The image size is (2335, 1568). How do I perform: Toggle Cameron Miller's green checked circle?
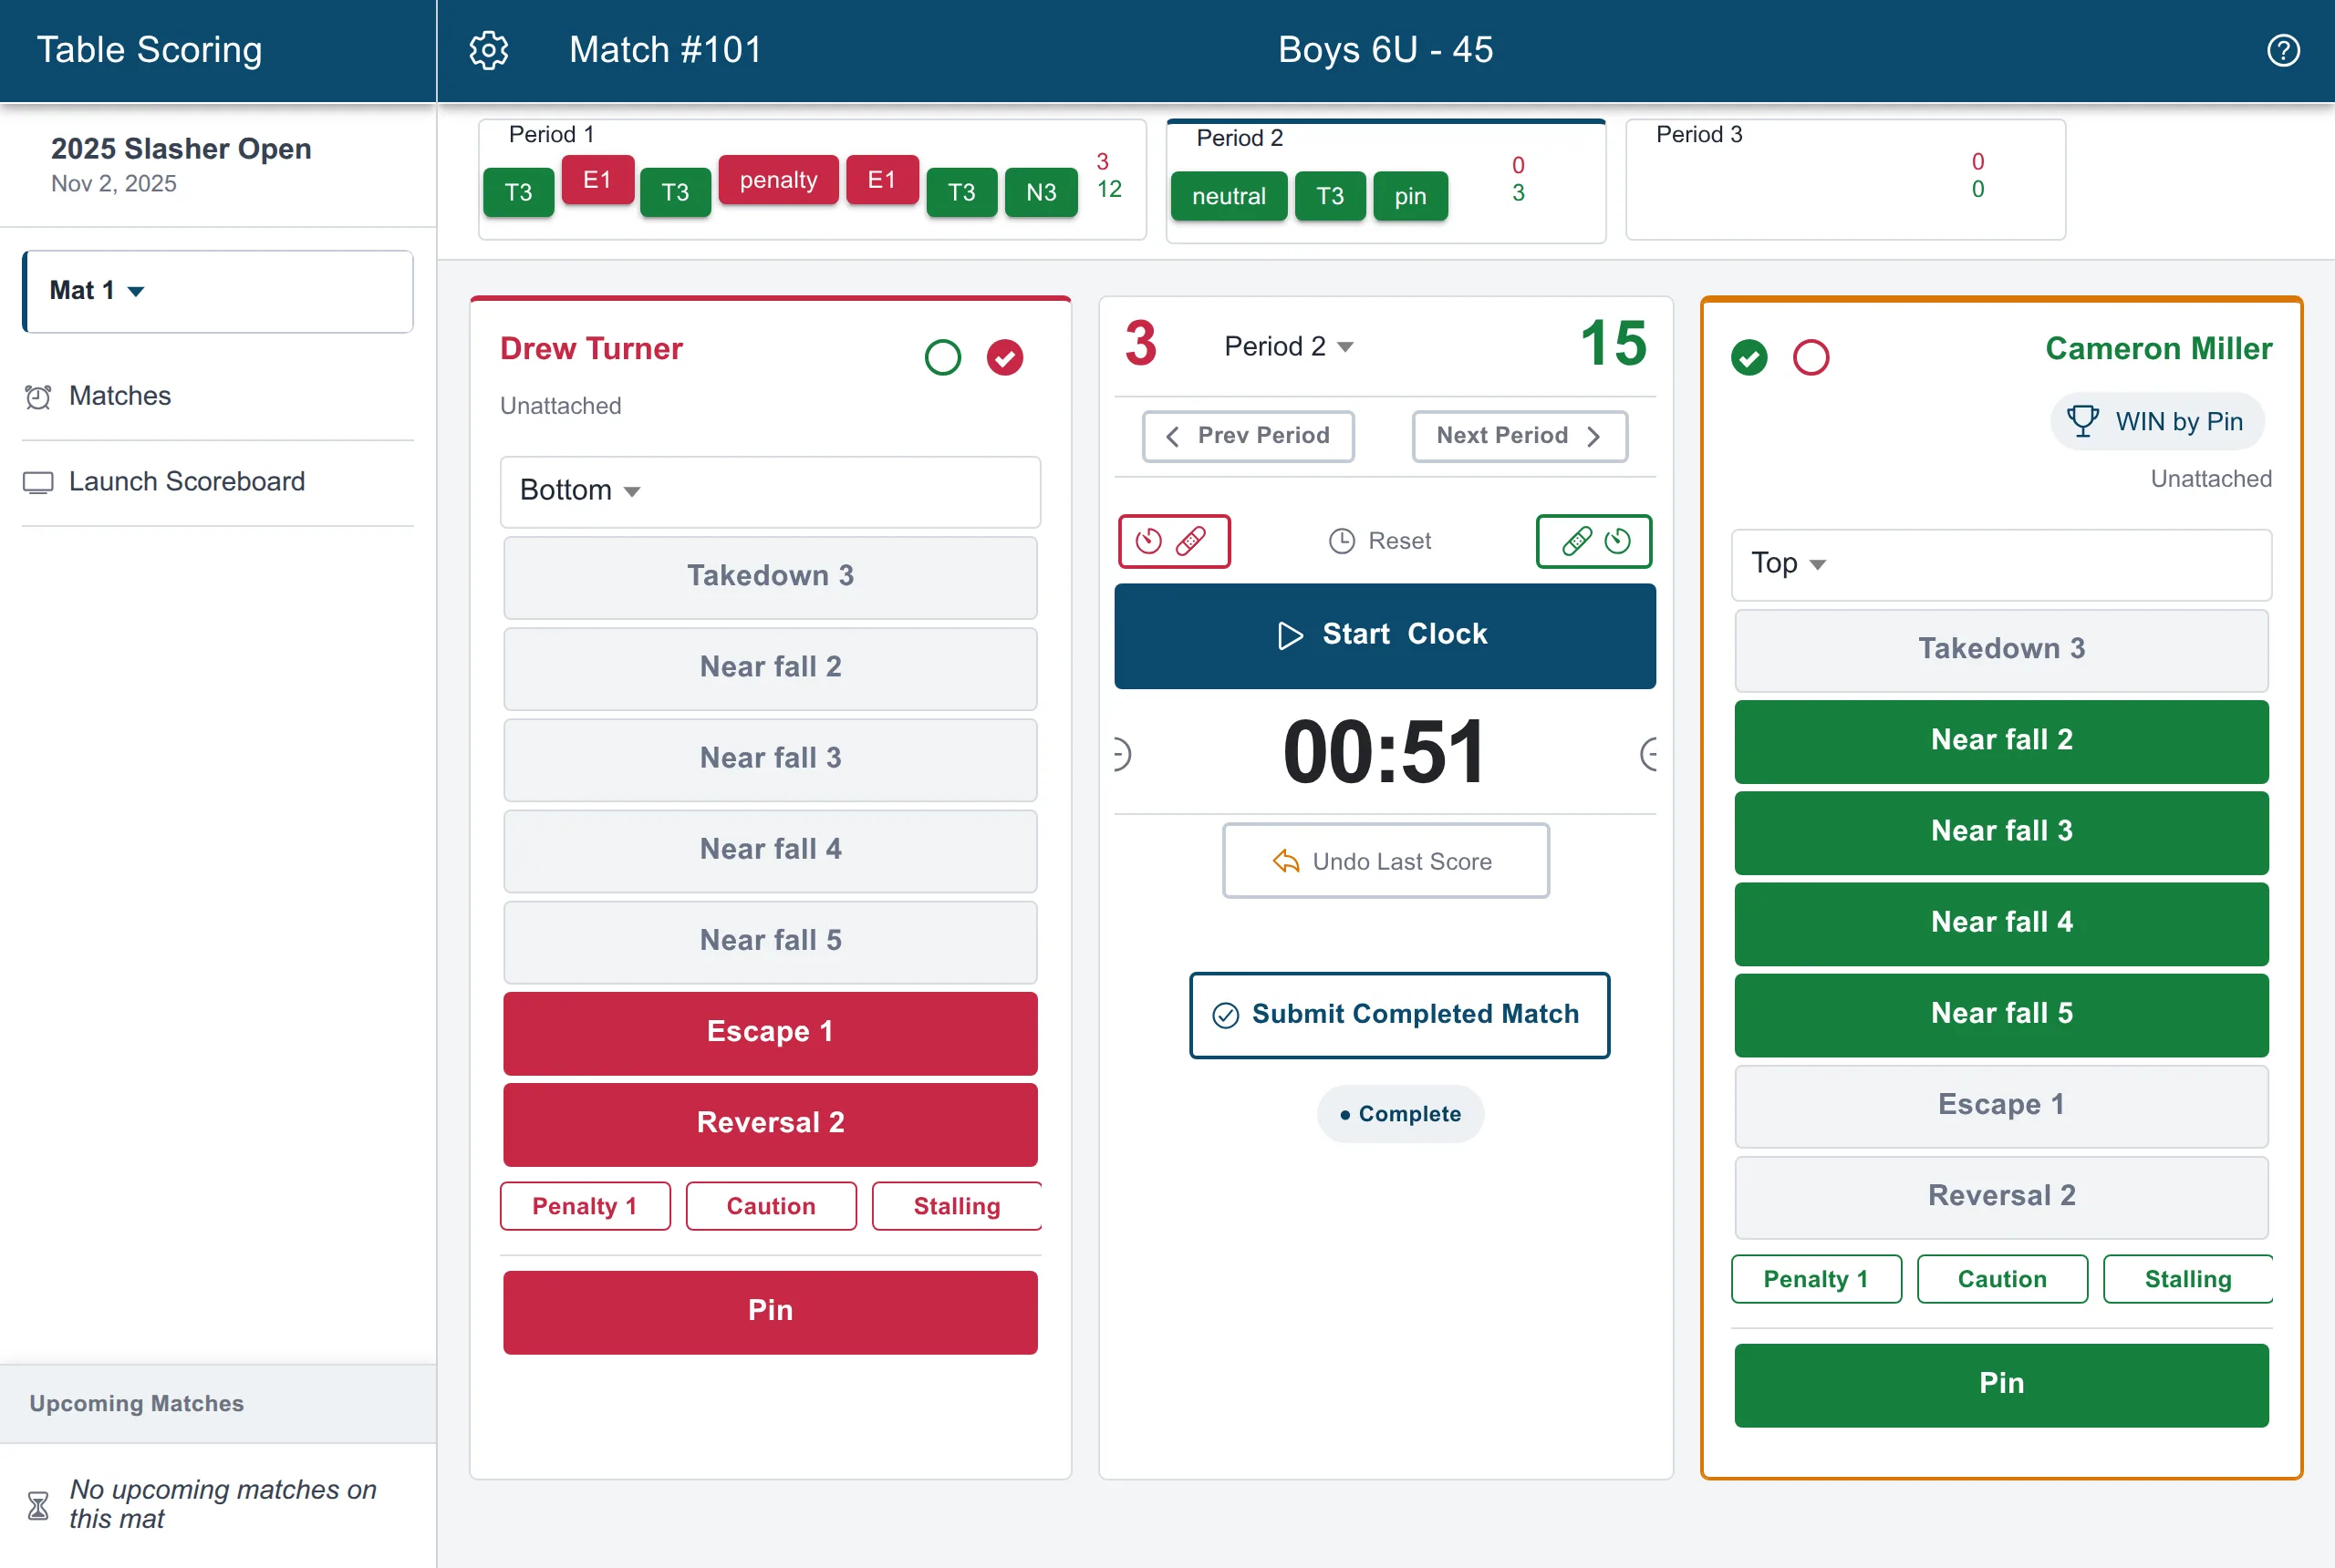(x=1749, y=357)
